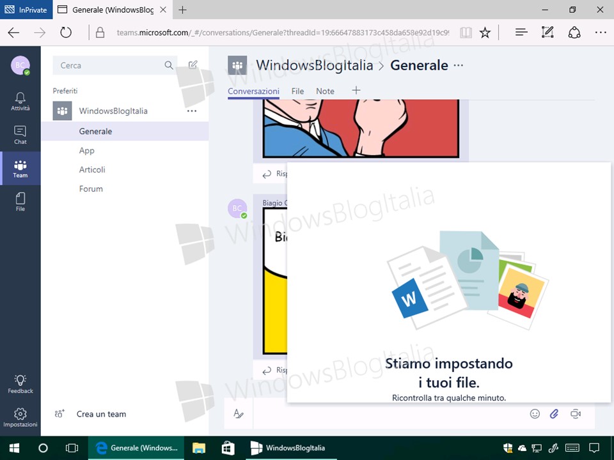The height and width of the screenshot is (460, 614).
Task: Switch to Conversazioni tab
Action: coord(253,91)
